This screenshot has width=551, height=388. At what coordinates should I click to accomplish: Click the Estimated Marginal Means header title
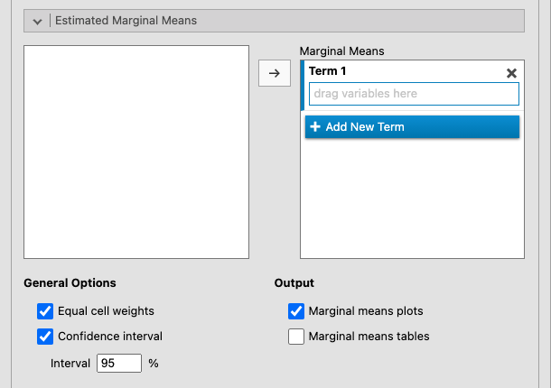pyautogui.click(x=126, y=20)
